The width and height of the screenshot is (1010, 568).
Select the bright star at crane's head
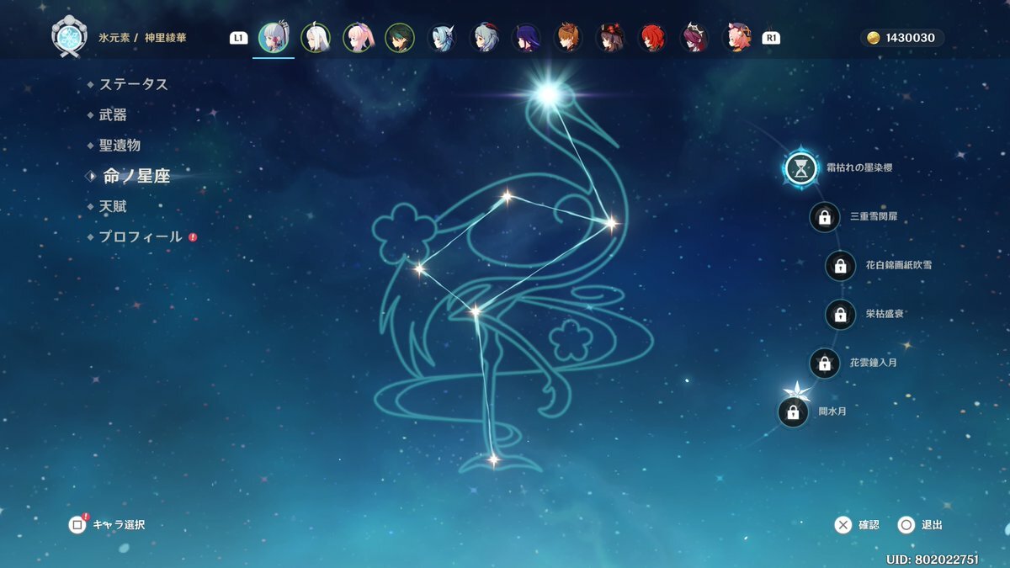pyautogui.click(x=548, y=93)
